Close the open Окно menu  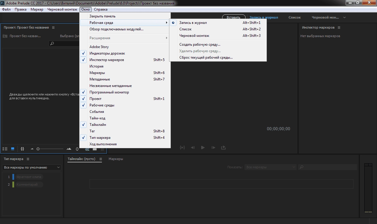pos(85,9)
